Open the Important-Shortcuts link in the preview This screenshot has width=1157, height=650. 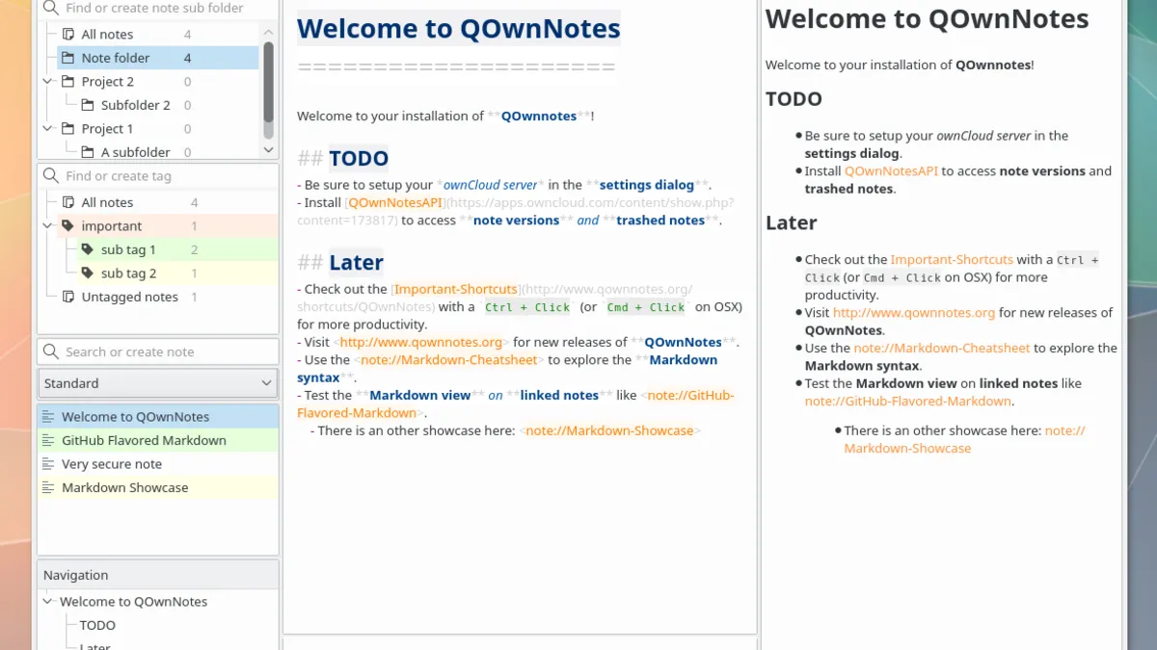tap(952, 260)
